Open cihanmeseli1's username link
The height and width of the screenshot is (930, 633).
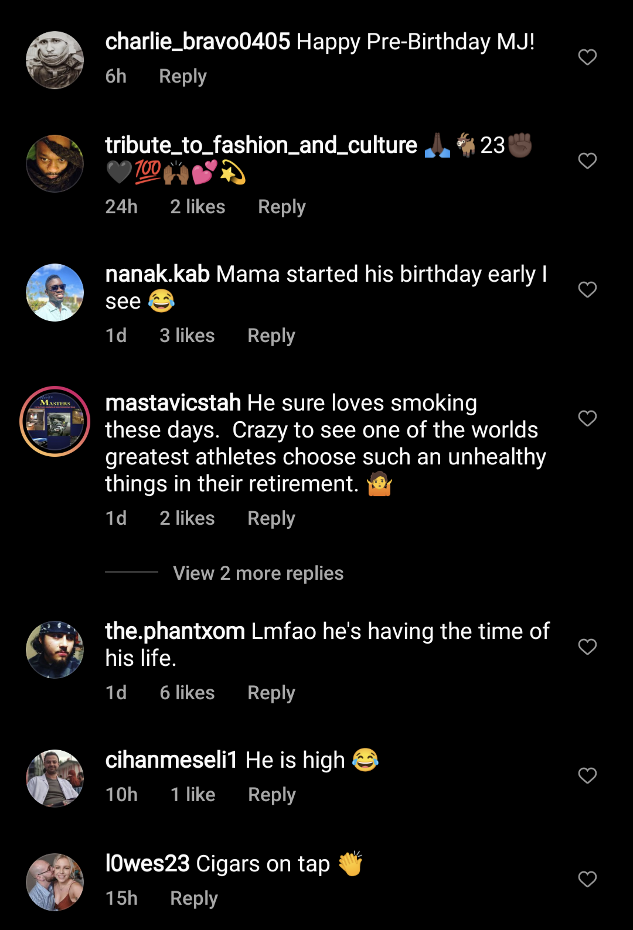click(x=171, y=760)
